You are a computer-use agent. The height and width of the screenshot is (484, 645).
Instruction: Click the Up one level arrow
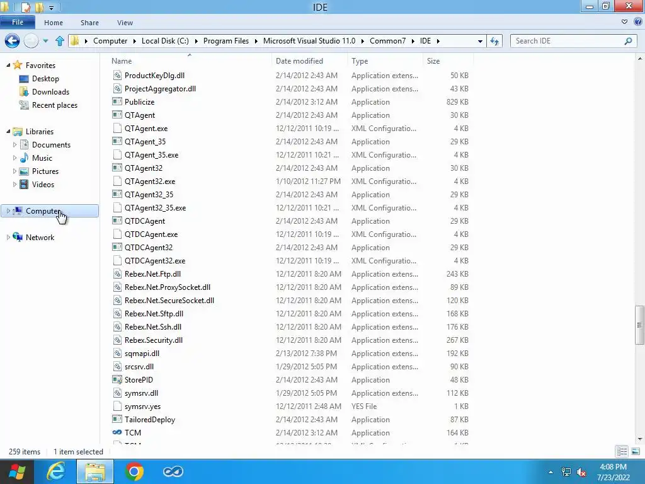(60, 41)
